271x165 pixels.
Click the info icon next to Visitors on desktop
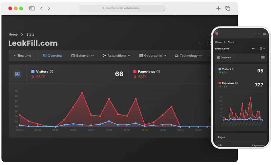pyautogui.click(x=51, y=72)
